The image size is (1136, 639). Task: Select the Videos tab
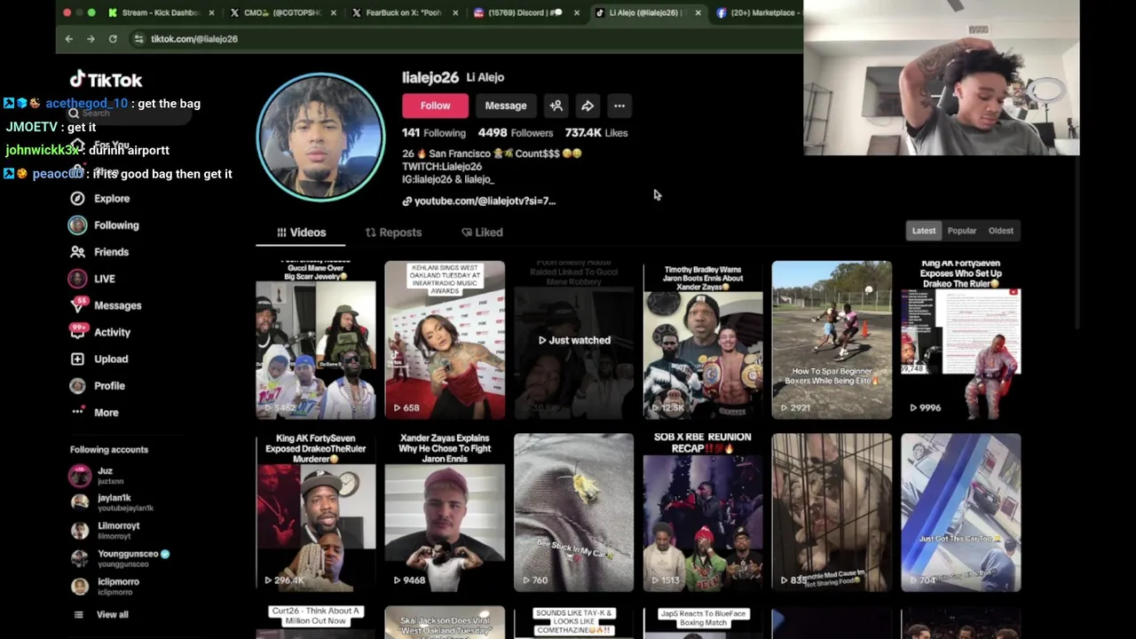(x=301, y=233)
